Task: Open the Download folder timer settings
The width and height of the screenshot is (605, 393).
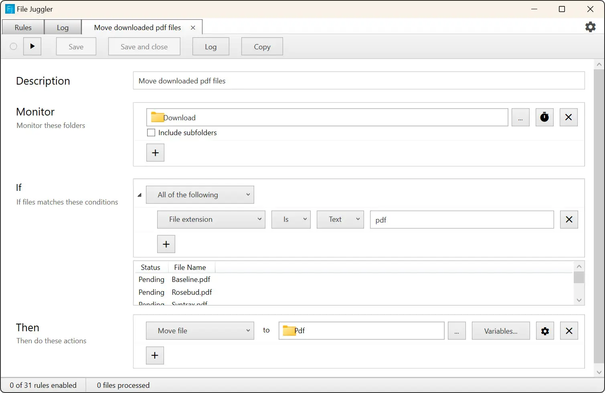Action: coord(544,117)
